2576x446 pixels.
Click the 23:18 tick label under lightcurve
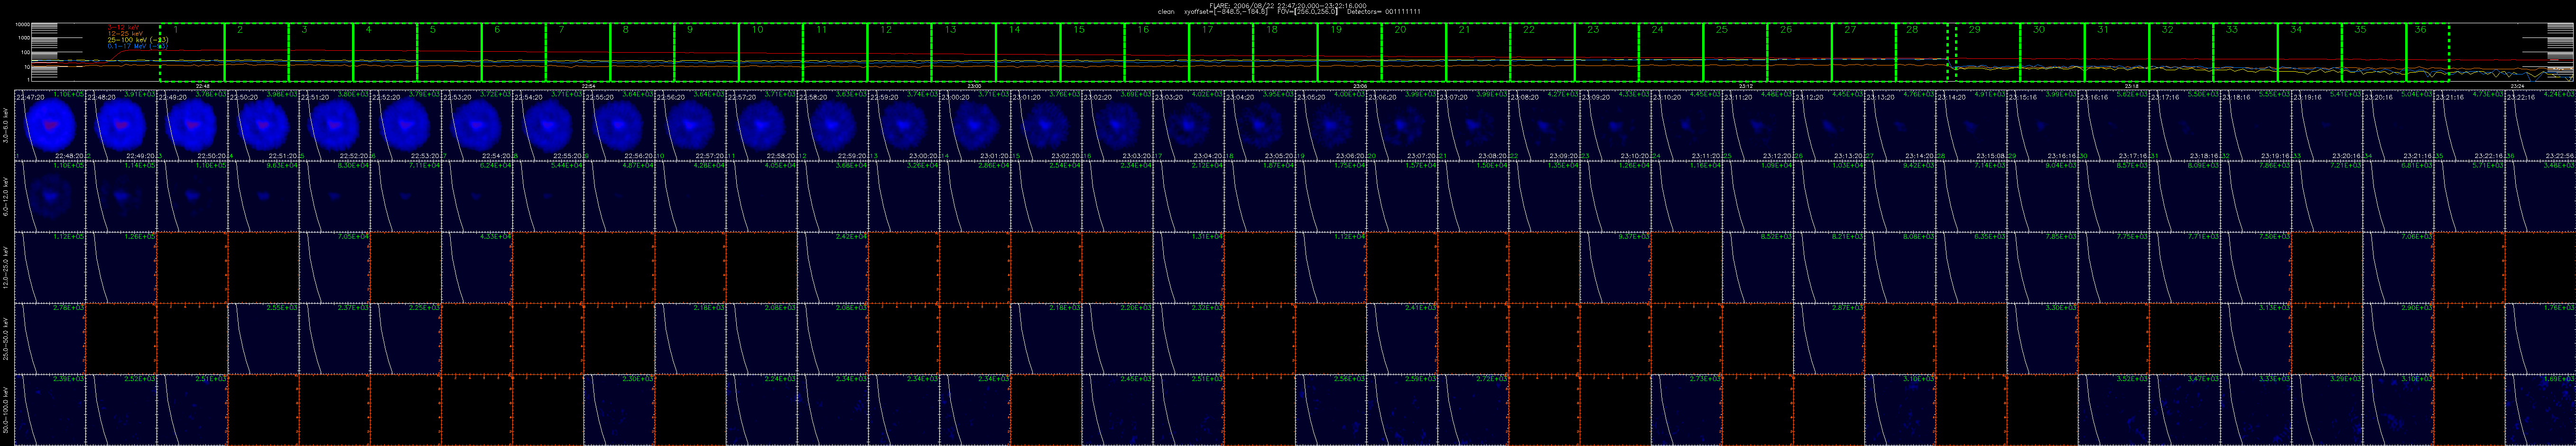tap(2131, 86)
